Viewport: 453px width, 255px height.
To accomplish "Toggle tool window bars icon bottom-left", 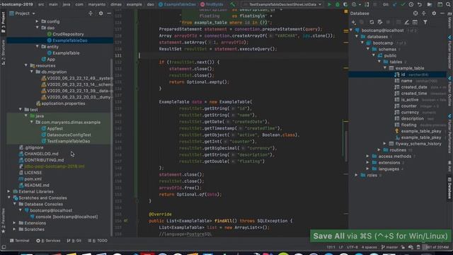I will click(4, 247).
